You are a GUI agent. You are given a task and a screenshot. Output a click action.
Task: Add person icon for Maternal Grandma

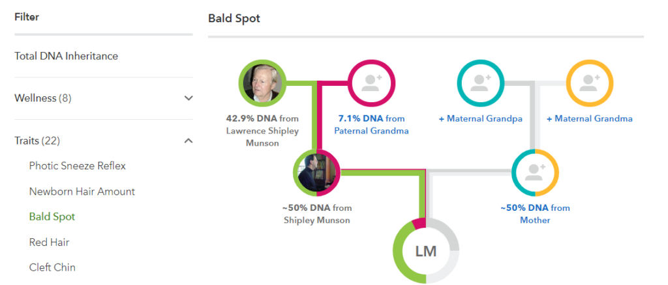click(x=590, y=83)
